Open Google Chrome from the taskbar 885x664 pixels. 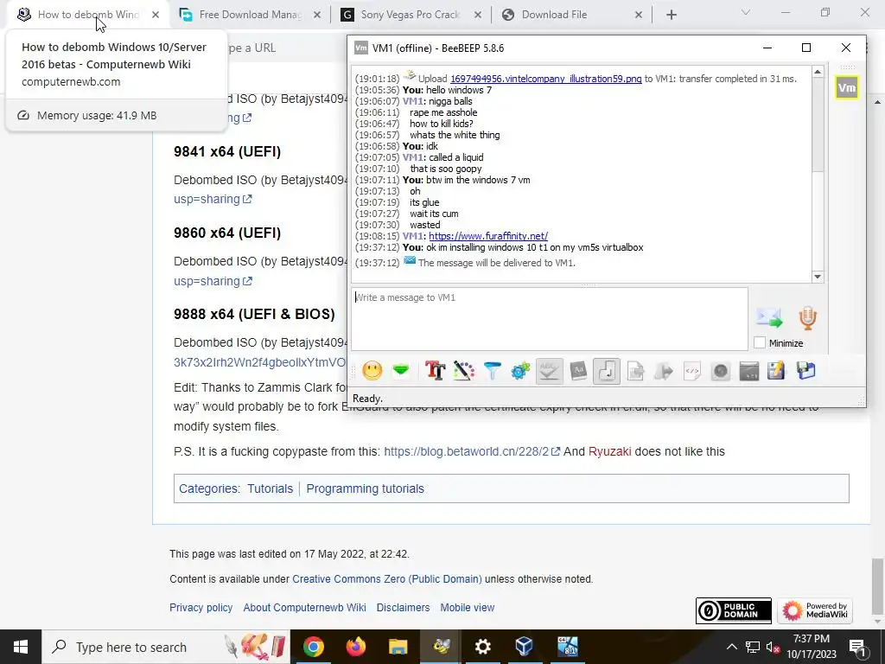[x=313, y=647]
